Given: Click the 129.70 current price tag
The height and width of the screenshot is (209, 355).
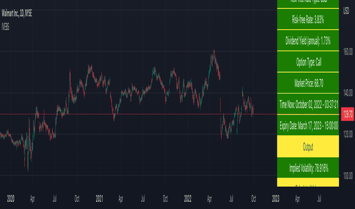Looking at the screenshot, I should point(348,114).
